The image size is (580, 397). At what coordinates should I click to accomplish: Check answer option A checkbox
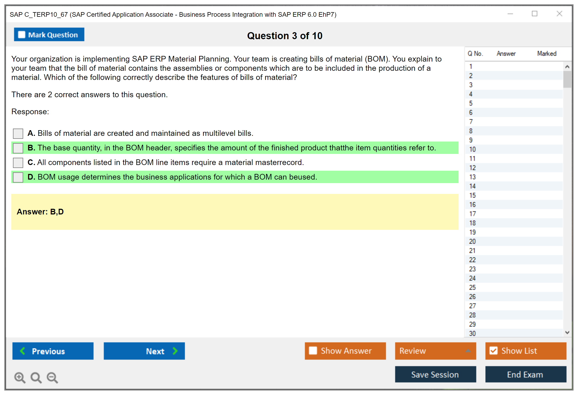coord(18,133)
